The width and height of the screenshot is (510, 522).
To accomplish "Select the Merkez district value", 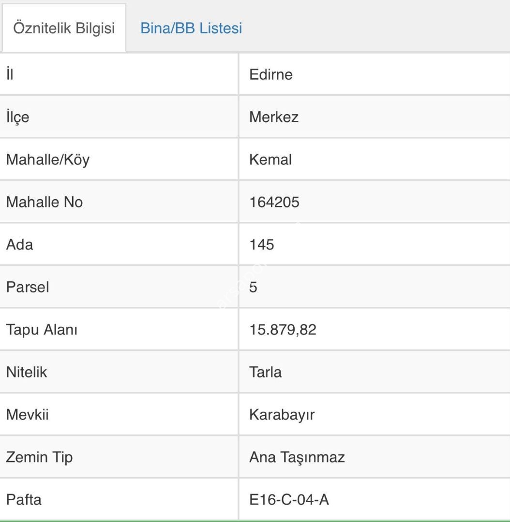I will [274, 117].
